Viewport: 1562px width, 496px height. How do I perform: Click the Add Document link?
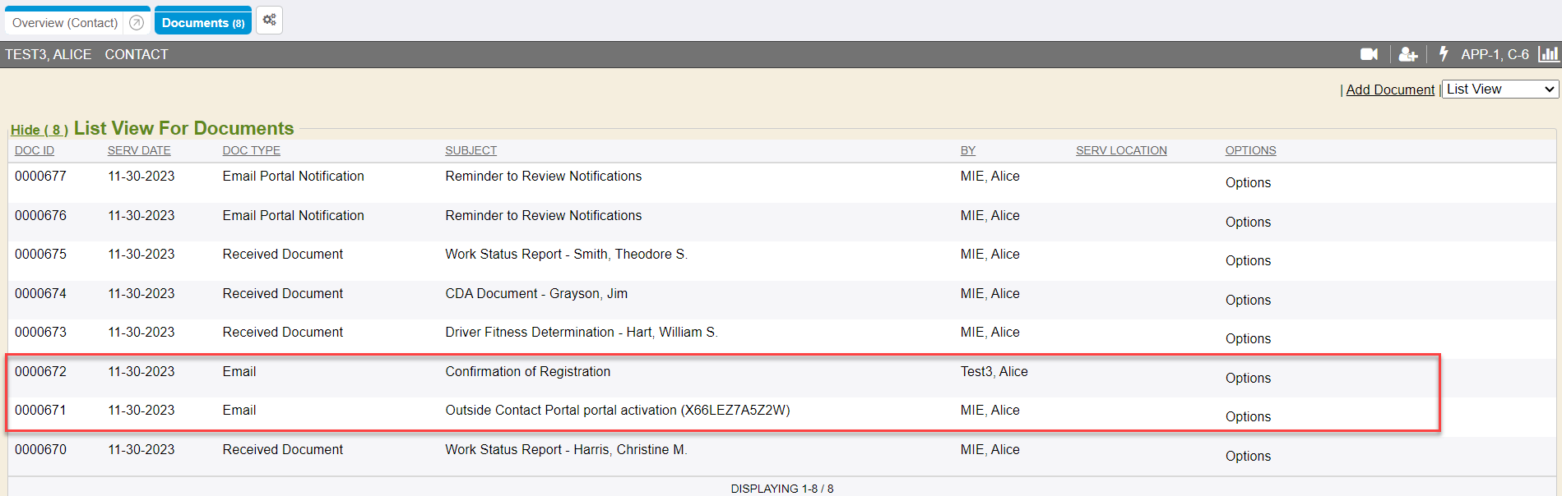(x=1389, y=90)
